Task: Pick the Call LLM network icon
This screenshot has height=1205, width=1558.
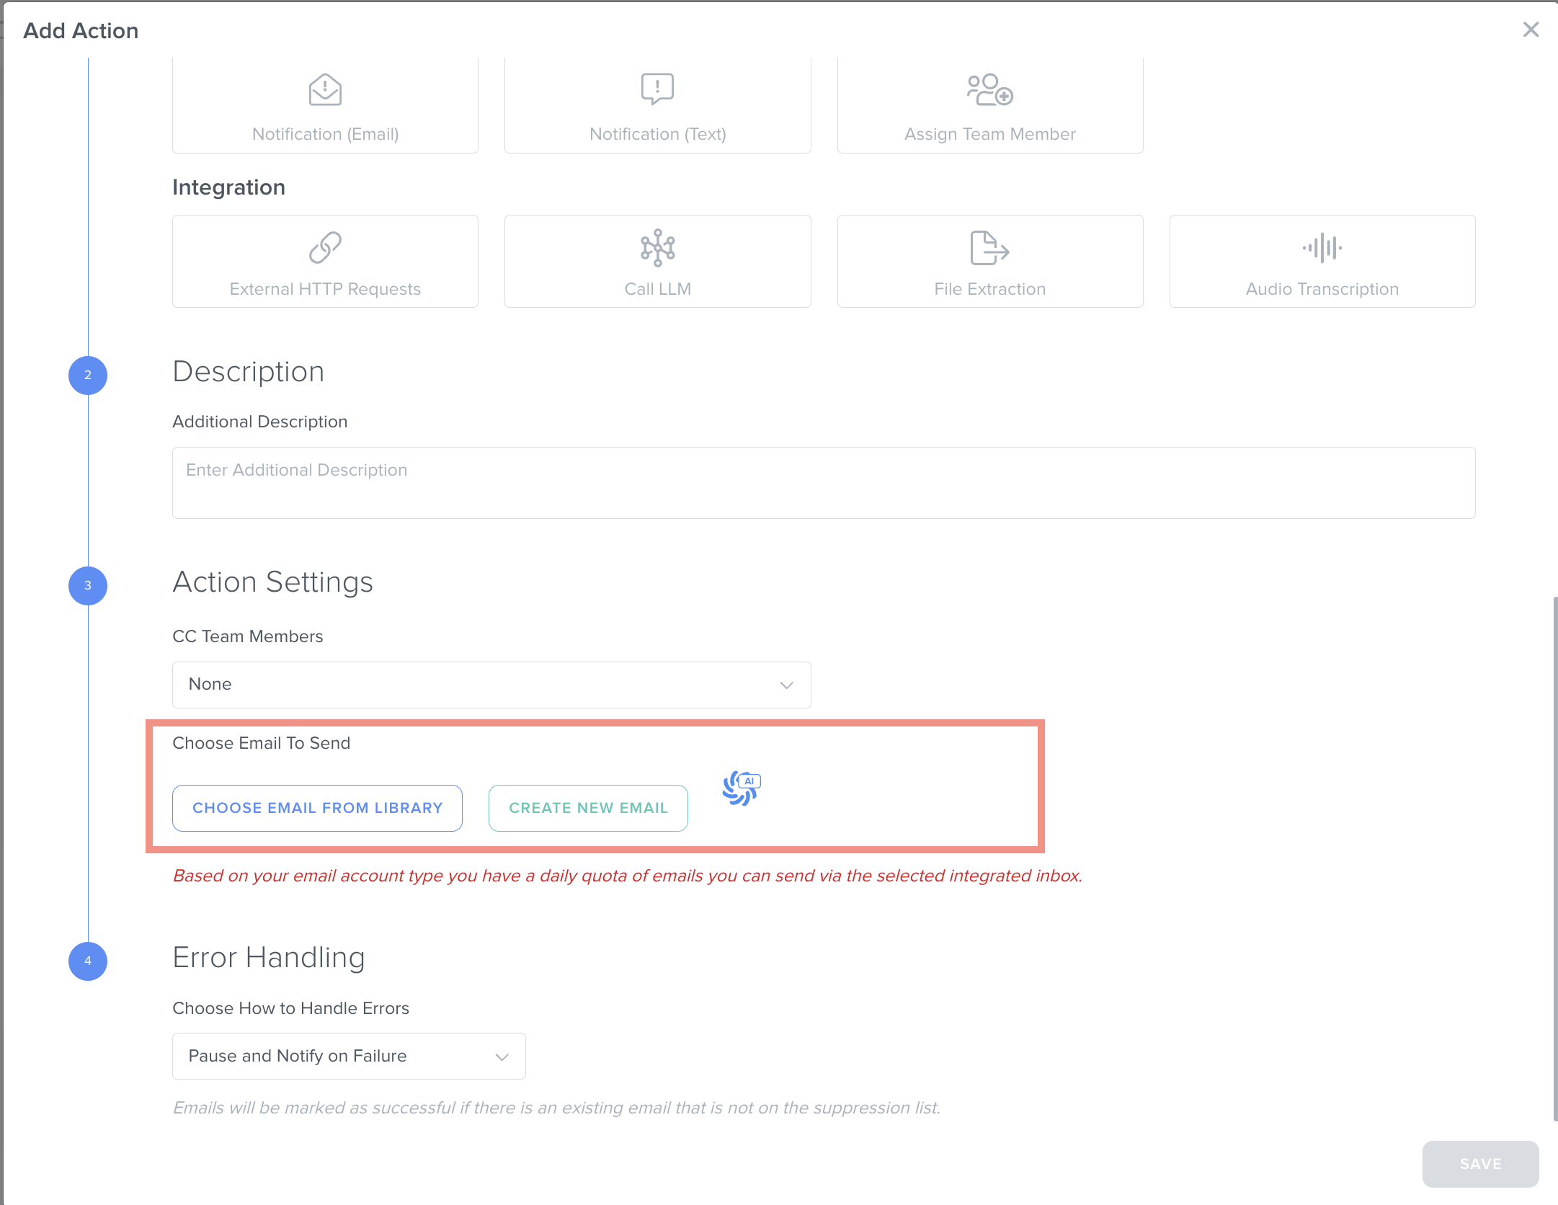Action: (x=657, y=248)
